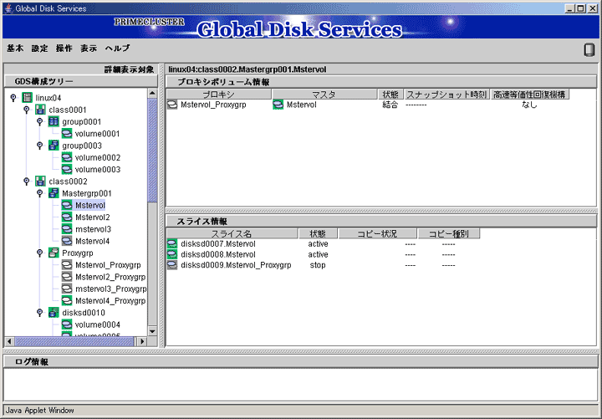602x419 pixels.
Task: Click the コピー種別 column header
Action: click(449, 233)
